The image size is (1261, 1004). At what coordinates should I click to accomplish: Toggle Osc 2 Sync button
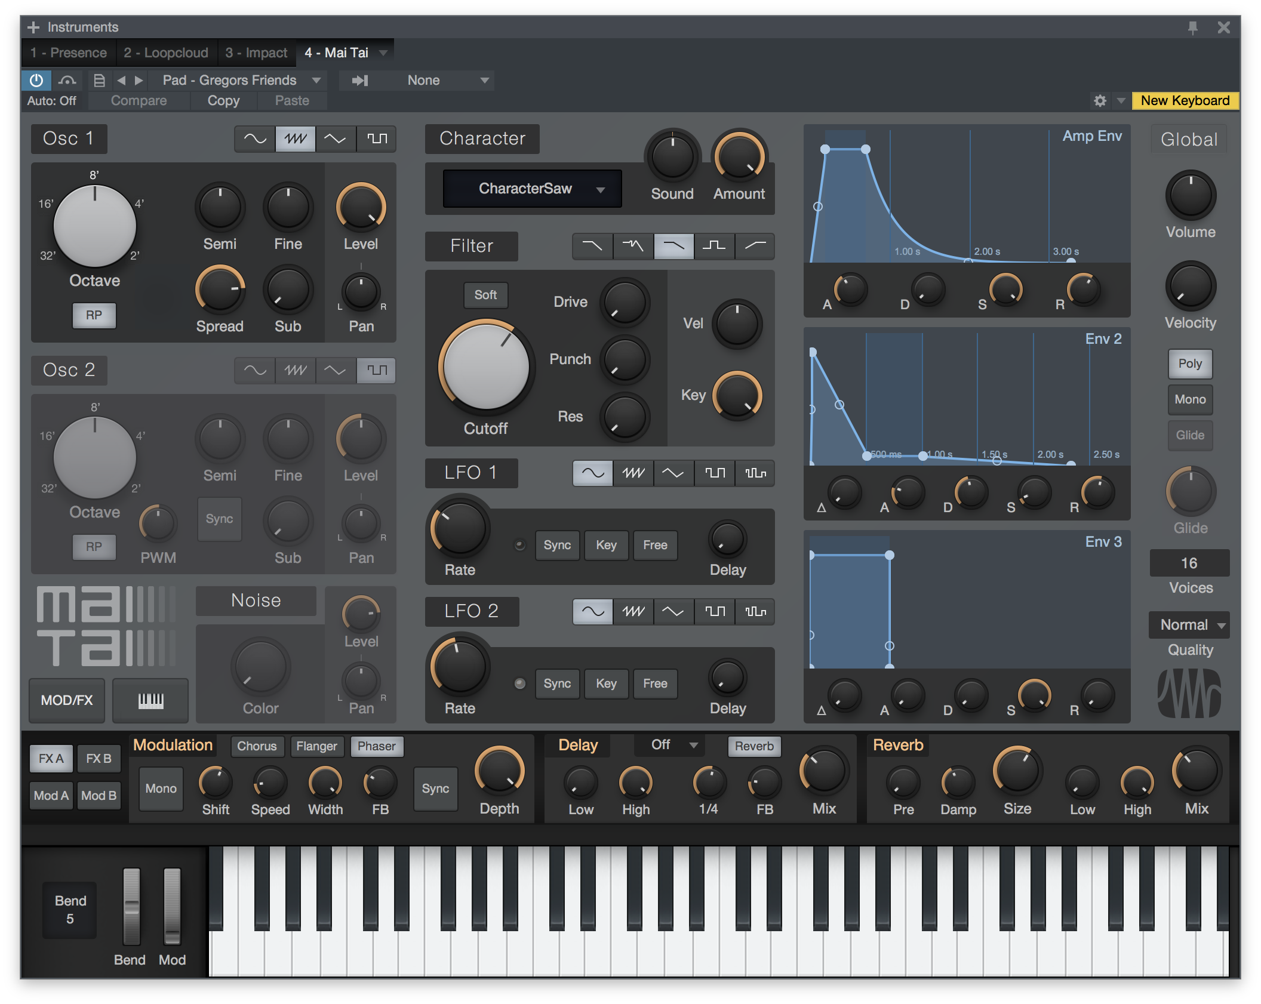pyautogui.click(x=219, y=519)
